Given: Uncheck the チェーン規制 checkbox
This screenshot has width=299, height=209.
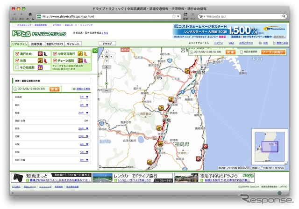Looking at the screenshot, I should pyautogui.click(x=53, y=60).
